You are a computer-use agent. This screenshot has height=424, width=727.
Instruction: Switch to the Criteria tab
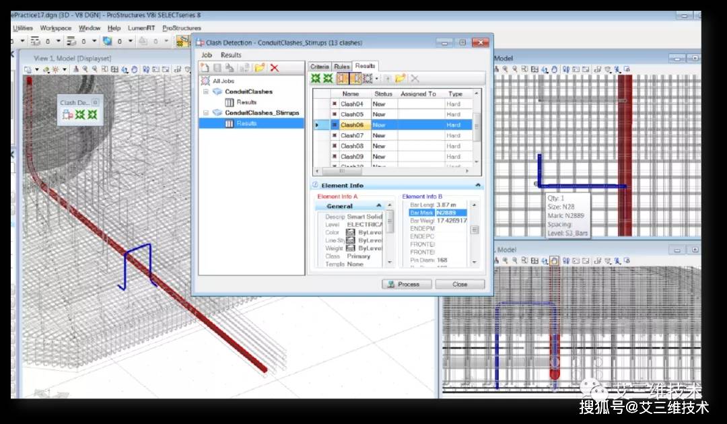pos(319,67)
